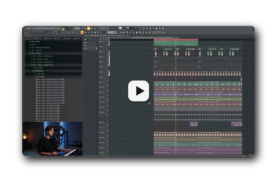
Task: Mute Track 10 with its green dot
Action: coord(108,91)
